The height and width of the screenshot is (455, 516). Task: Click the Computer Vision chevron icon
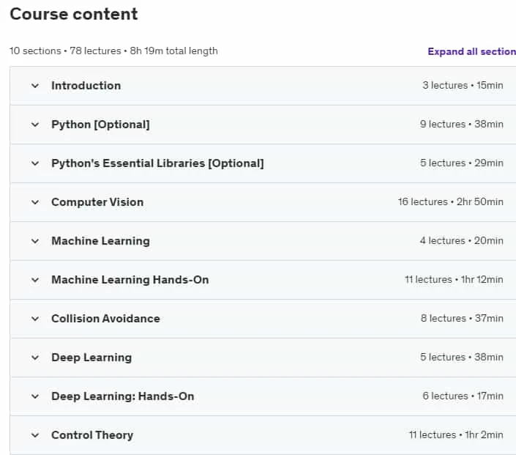[35, 202]
